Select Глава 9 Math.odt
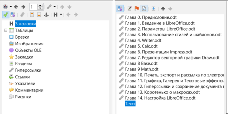The image size is (228, 114). pos(142,69)
